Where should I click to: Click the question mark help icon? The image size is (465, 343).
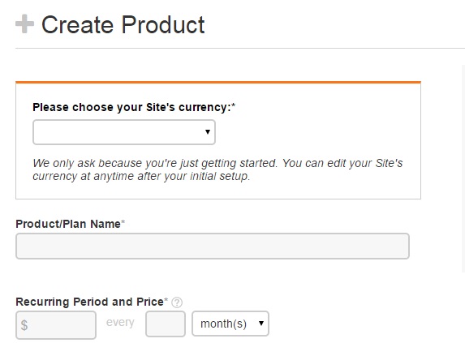click(x=177, y=302)
